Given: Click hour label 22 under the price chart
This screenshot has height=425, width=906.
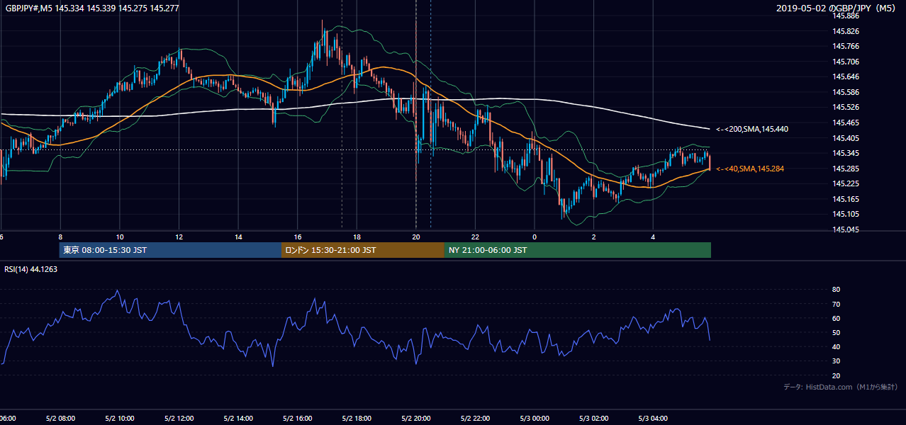Looking at the screenshot, I should pos(475,237).
